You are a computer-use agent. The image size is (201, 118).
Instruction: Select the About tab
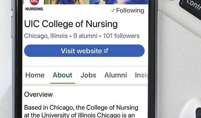(62, 75)
